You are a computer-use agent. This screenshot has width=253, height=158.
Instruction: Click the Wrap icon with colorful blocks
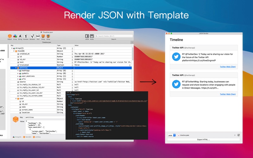coord(48,37)
